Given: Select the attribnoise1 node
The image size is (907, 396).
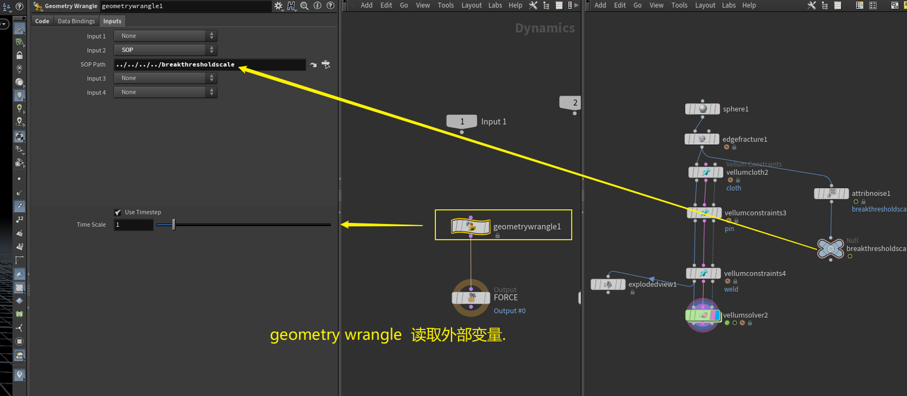Looking at the screenshot, I should coord(831,193).
